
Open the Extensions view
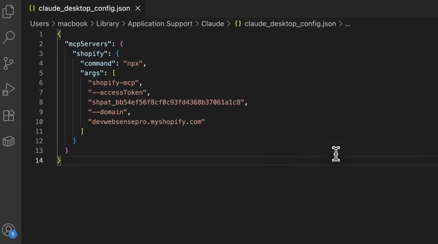tap(9, 115)
